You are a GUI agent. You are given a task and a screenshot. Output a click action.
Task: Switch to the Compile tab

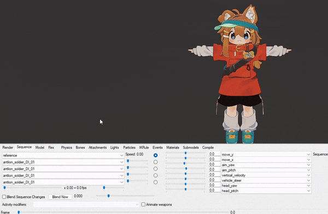click(208, 148)
